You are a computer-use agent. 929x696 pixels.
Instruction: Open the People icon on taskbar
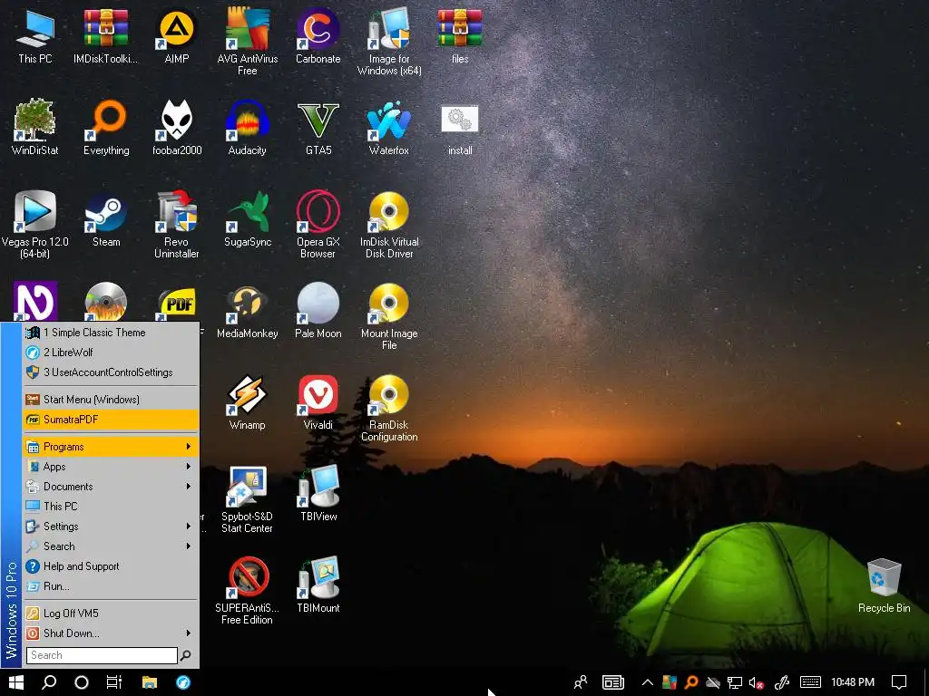click(x=581, y=682)
